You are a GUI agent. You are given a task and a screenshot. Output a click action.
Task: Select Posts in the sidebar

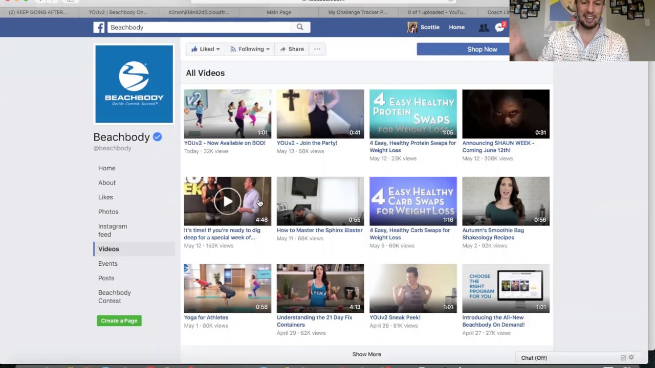click(106, 278)
